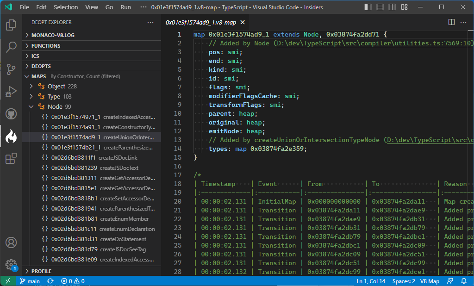Follow the utilities.ts:7569:10 source link
This screenshot has width=474, height=286.
click(374, 43)
